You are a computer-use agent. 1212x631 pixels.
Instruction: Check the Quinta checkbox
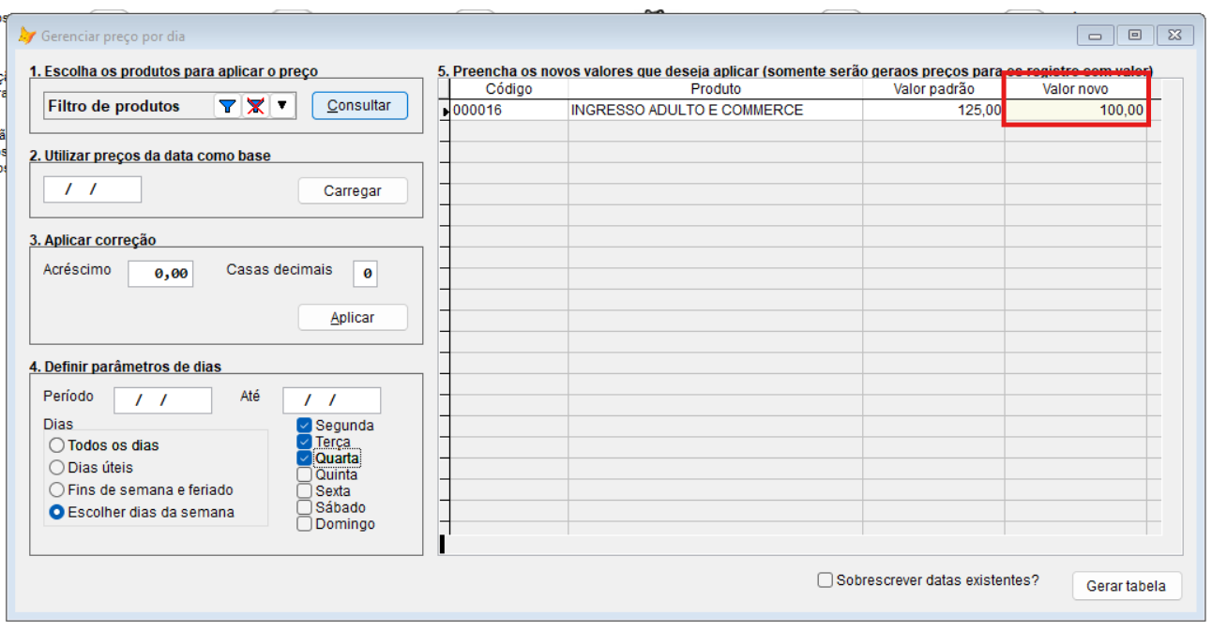(304, 474)
